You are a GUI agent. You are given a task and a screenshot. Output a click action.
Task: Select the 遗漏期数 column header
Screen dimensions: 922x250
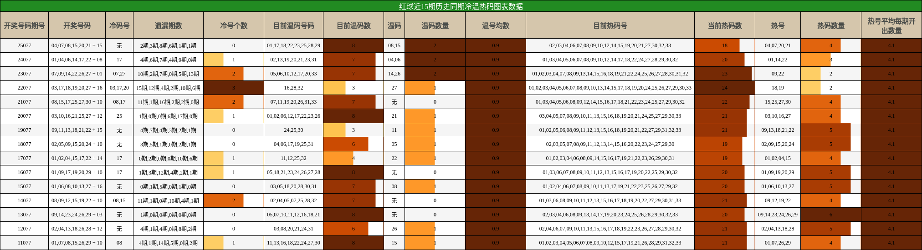click(168, 26)
